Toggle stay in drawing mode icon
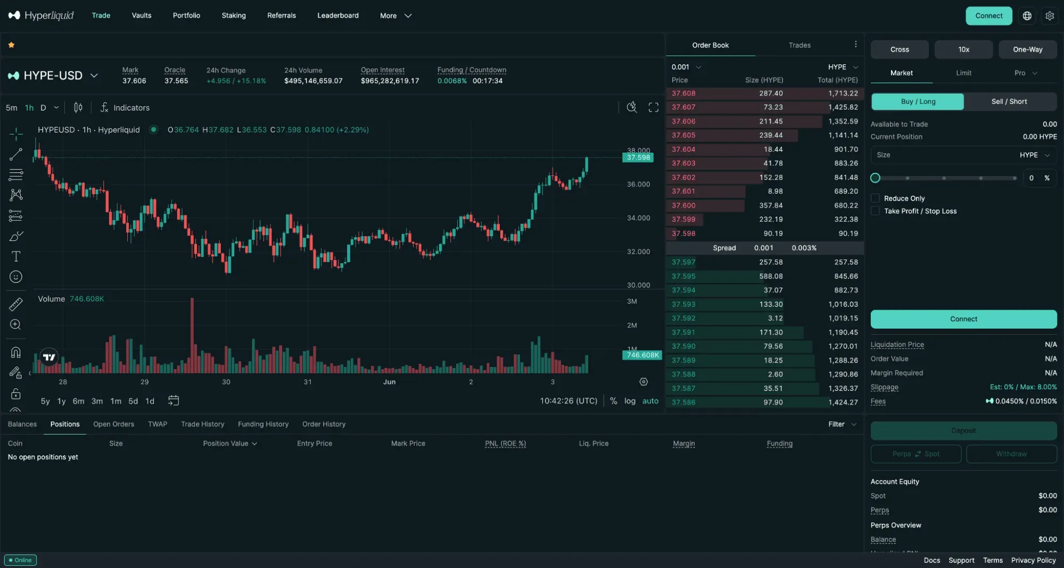Viewport: 1064px width, 568px height. [x=16, y=373]
